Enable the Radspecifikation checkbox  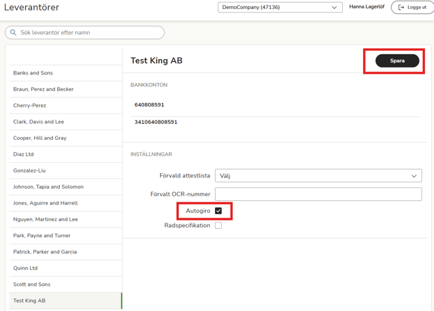point(218,225)
